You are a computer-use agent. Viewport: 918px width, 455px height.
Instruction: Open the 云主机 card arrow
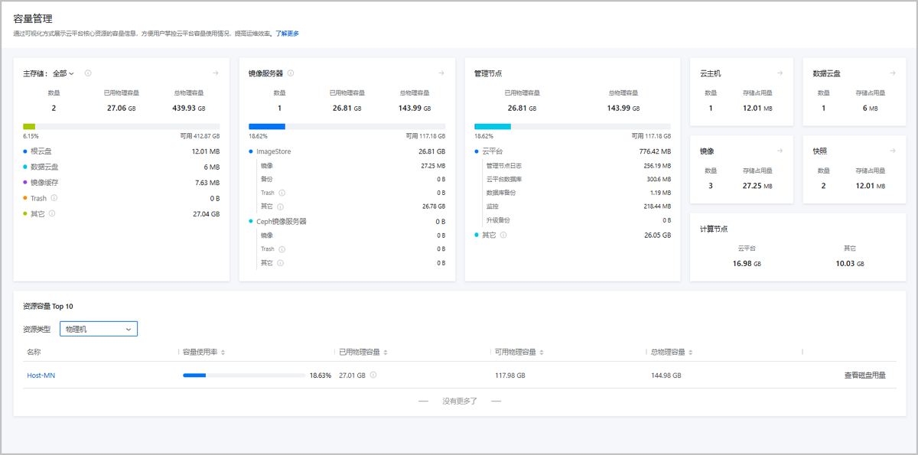click(x=780, y=73)
